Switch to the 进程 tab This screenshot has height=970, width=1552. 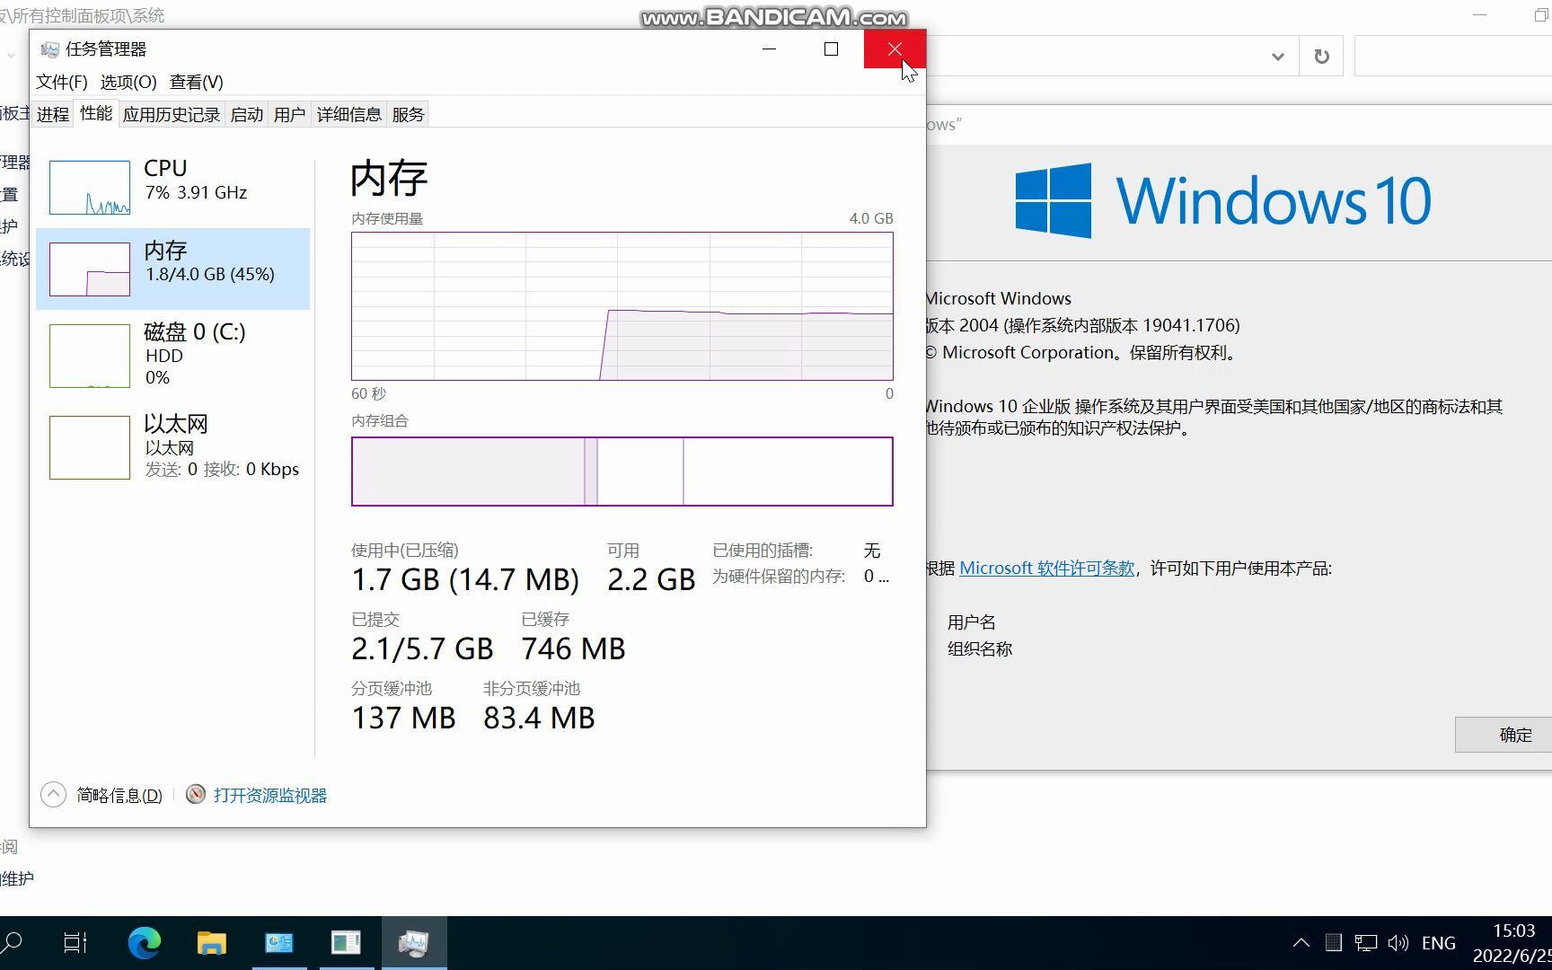51,113
